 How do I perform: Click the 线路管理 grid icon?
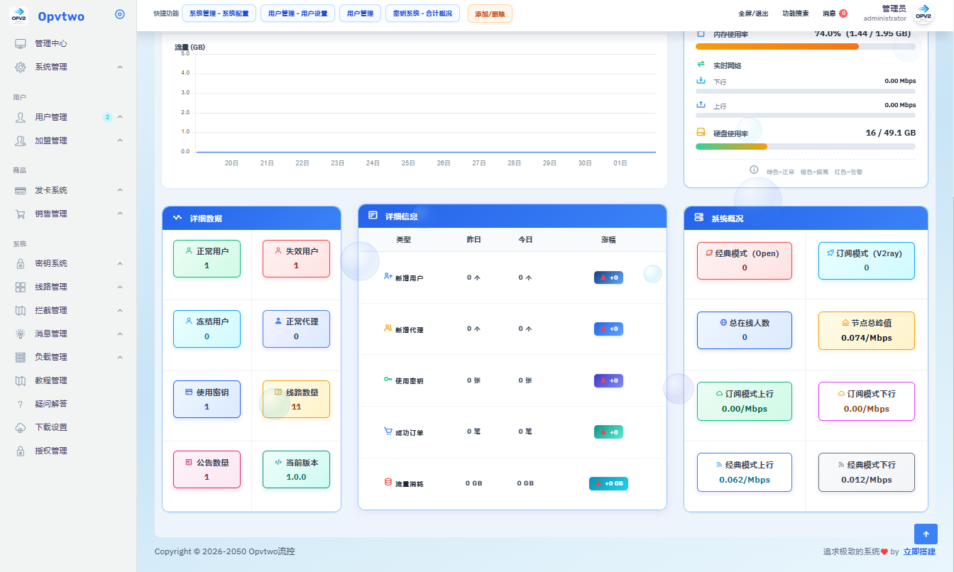[x=21, y=287]
